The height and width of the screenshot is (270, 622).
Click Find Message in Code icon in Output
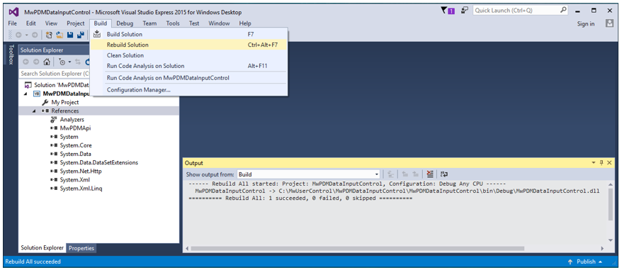coord(390,174)
